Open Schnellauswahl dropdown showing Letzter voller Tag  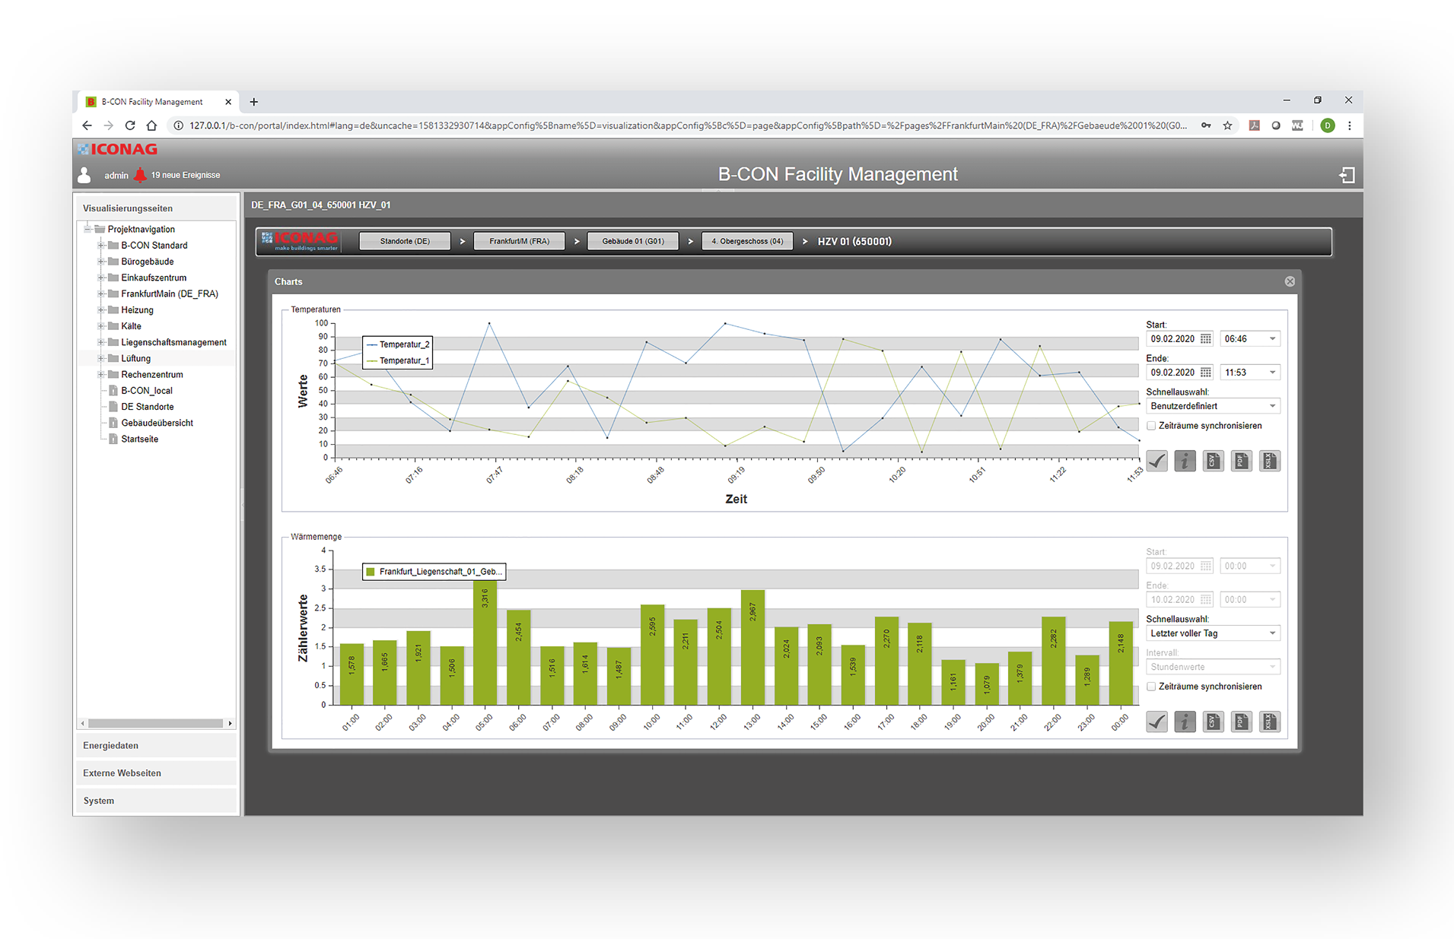click(1212, 633)
